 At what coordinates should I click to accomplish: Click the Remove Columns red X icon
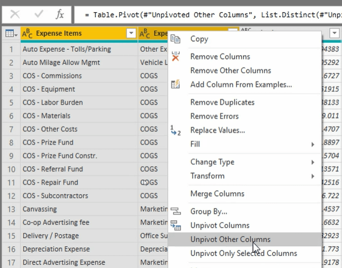(x=176, y=56)
